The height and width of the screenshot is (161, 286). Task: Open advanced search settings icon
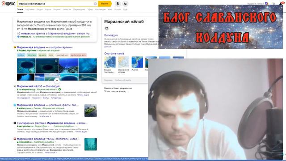pos(125,4)
